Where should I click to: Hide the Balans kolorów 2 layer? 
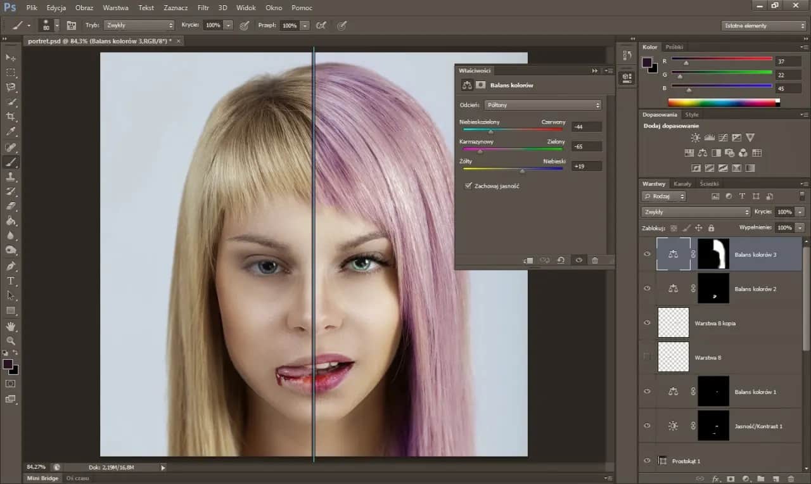[647, 288]
